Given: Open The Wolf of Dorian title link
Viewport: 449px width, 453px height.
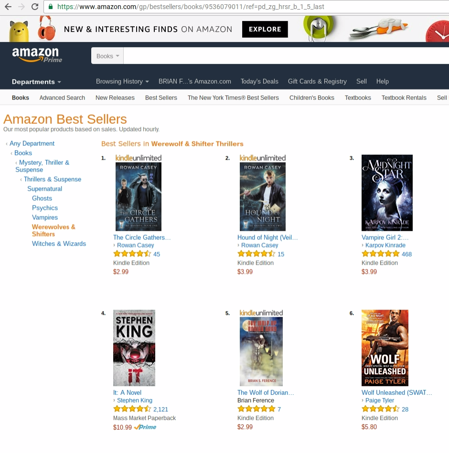Looking at the screenshot, I should pos(266,393).
